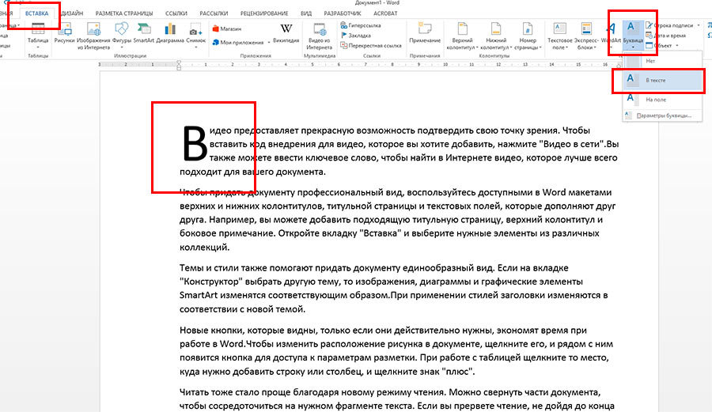This screenshot has width=712, height=412.
Task: Click the Буквица drop cap button
Action: point(633,35)
